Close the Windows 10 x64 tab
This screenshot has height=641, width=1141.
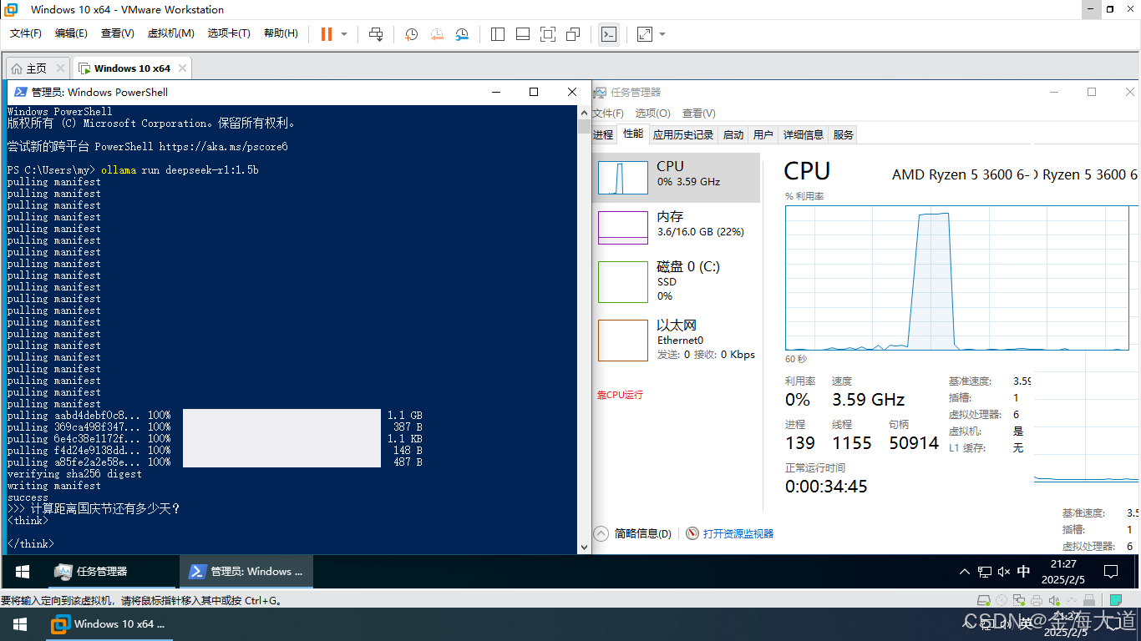pyautogui.click(x=182, y=68)
